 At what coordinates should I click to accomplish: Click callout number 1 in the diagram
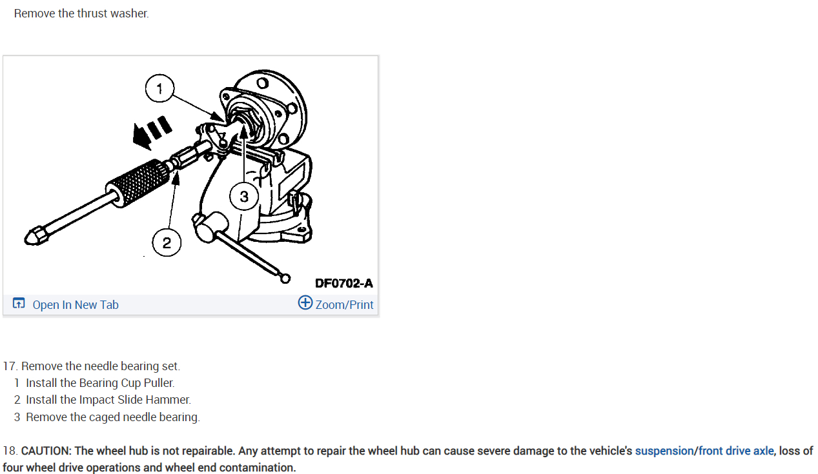pos(160,88)
